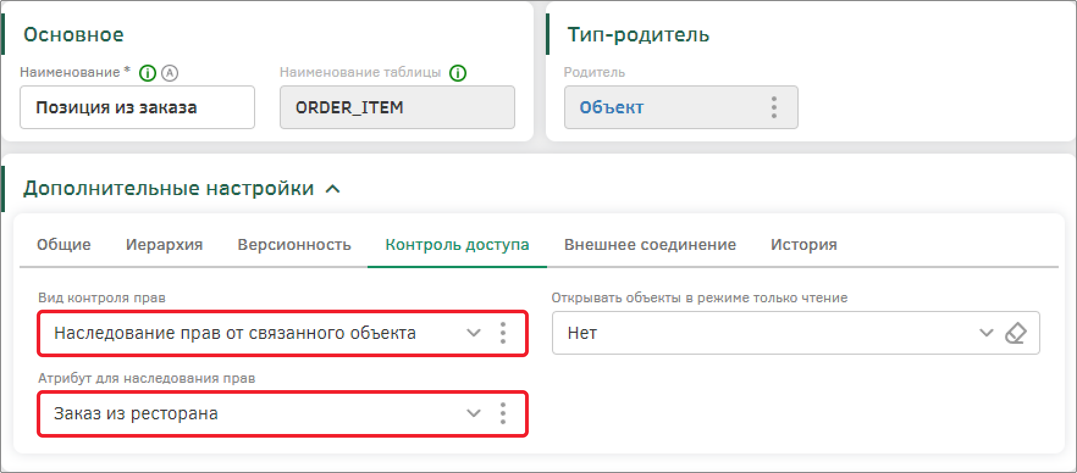Screen dimensions: 1077x473
Task: Open three-dot menu of Вид контроля прав
Action: coord(502,333)
